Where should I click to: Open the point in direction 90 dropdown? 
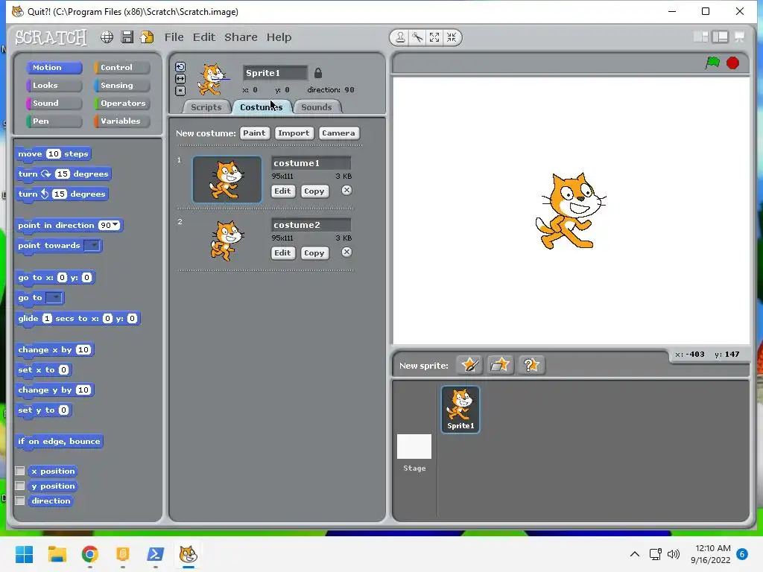(x=115, y=225)
